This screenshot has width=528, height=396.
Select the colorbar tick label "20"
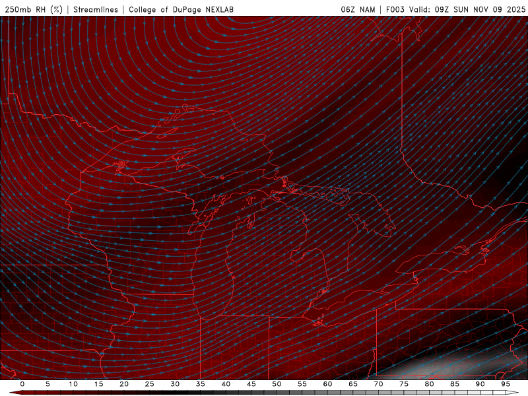124,384
